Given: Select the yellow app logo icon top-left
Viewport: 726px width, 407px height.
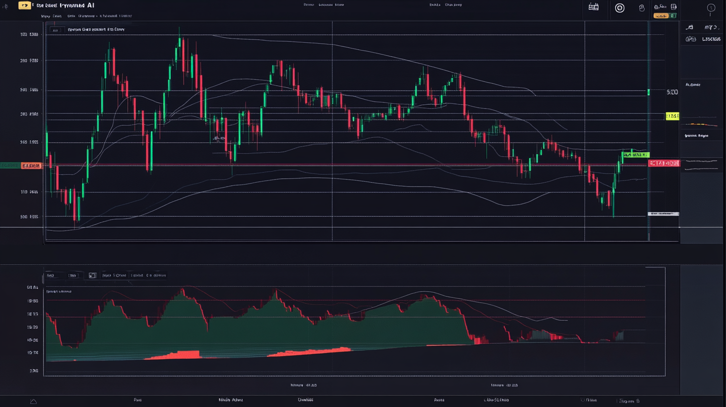Looking at the screenshot, I should (24, 5).
